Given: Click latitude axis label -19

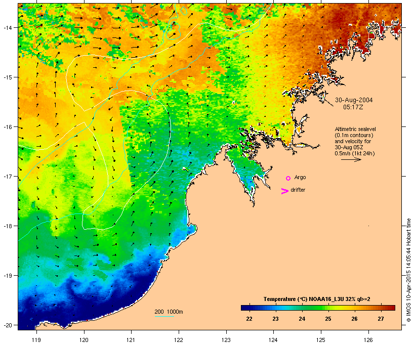Looking at the screenshot, I should [8, 276].
